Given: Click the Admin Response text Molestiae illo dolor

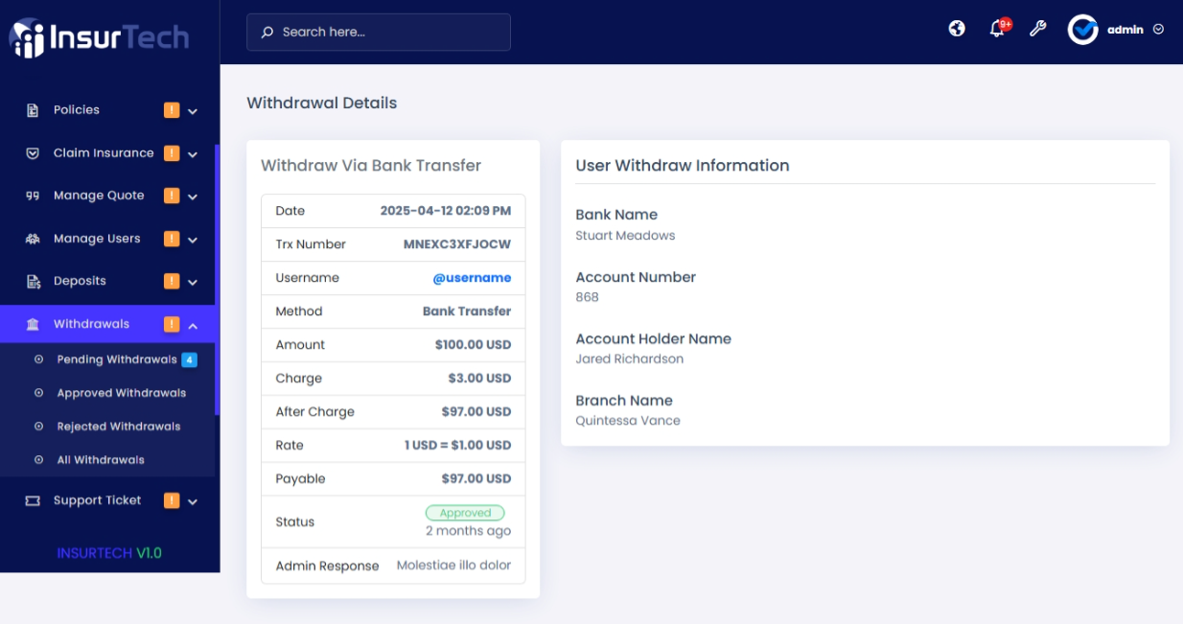Looking at the screenshot, I should pyautogui.click(x=454, y=566).
